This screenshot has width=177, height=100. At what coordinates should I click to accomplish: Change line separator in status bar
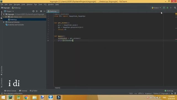[x=136, y=94]
